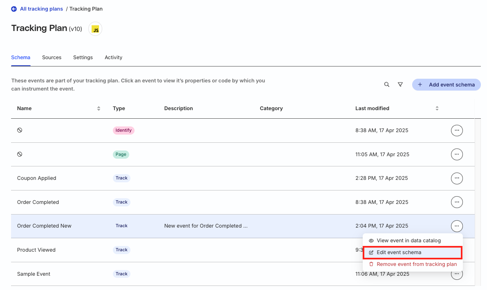Open the search magnifier icon
Image resolution: width=487 pixels, height=290 pixels.
coord(387,84)
